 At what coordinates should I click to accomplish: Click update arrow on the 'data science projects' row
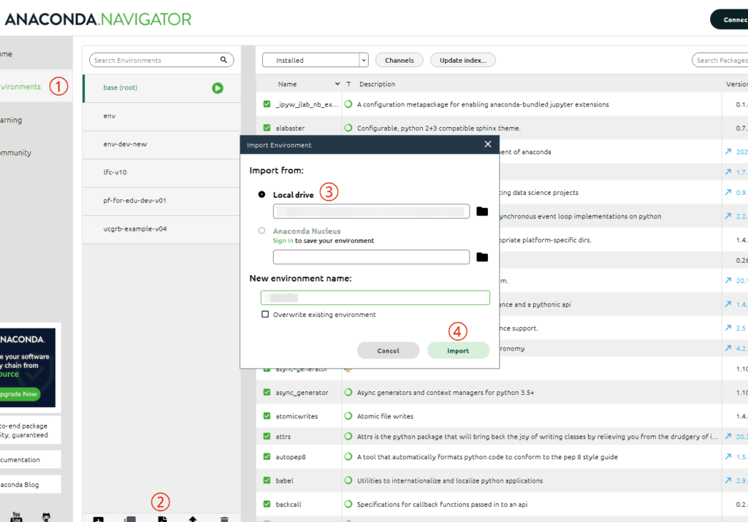(x=728, y=192)
